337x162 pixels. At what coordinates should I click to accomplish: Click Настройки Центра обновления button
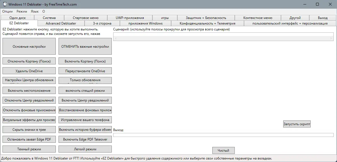coord(29,80)
